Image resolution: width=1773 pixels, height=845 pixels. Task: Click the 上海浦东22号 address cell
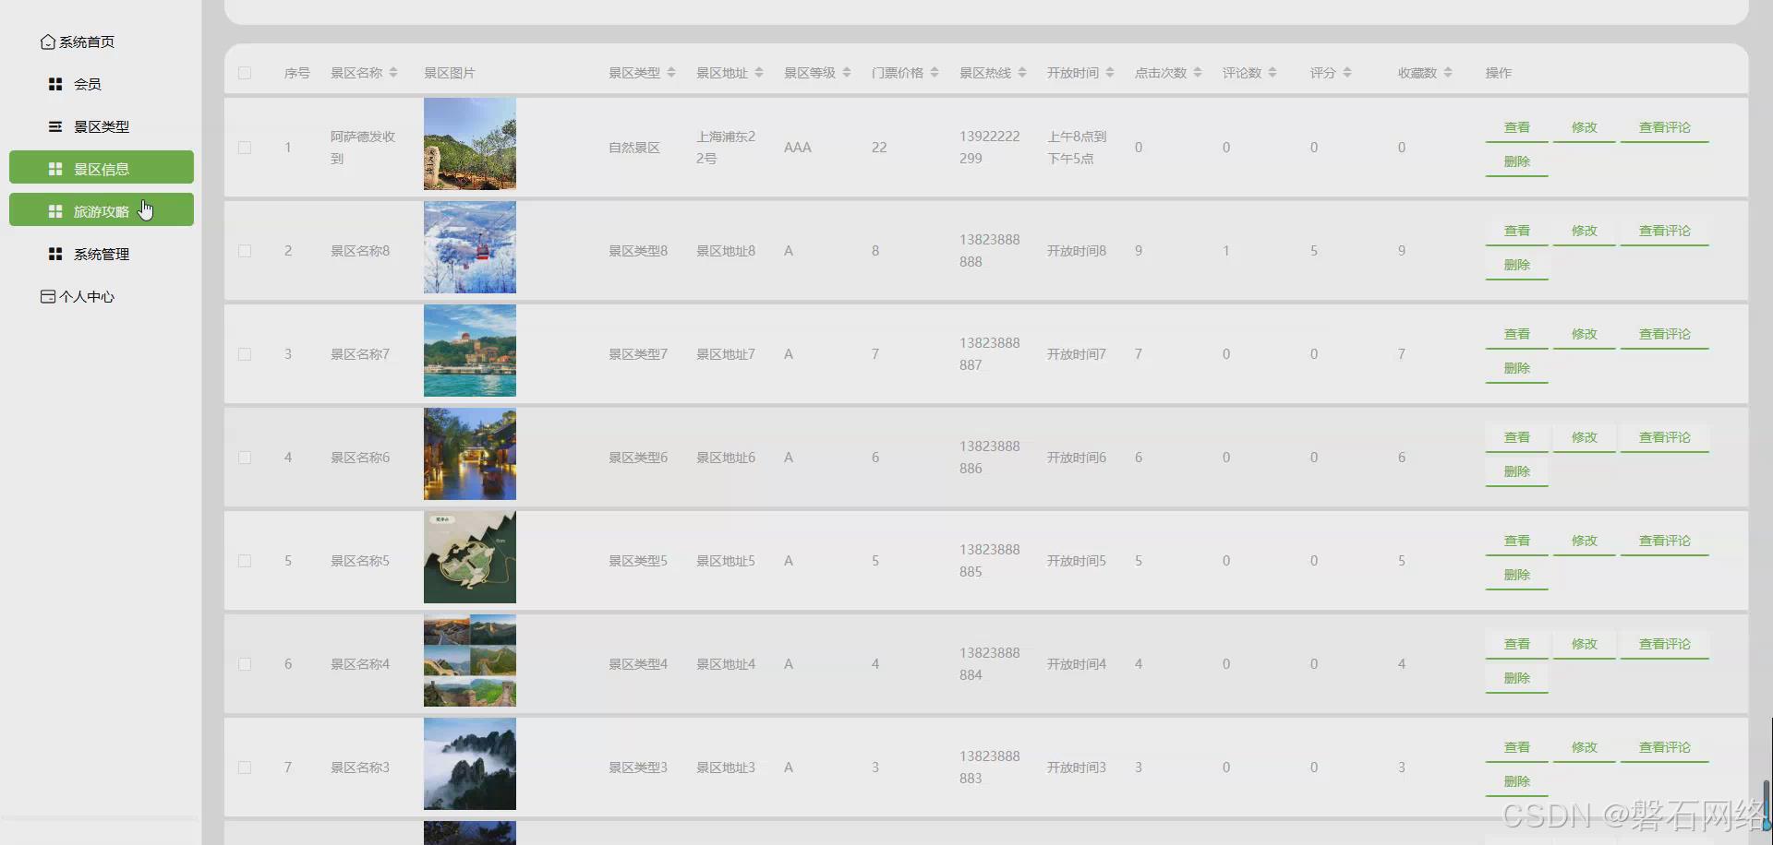(x=726, y=148)
